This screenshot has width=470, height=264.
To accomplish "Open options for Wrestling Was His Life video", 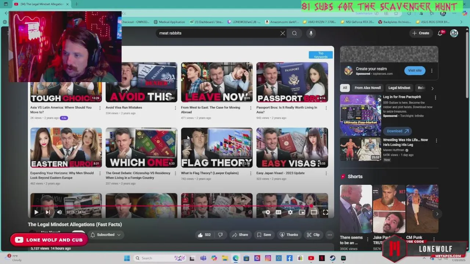I will coord(436,140).
